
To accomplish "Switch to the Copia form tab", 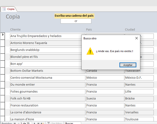I will [x=9, y=9].
